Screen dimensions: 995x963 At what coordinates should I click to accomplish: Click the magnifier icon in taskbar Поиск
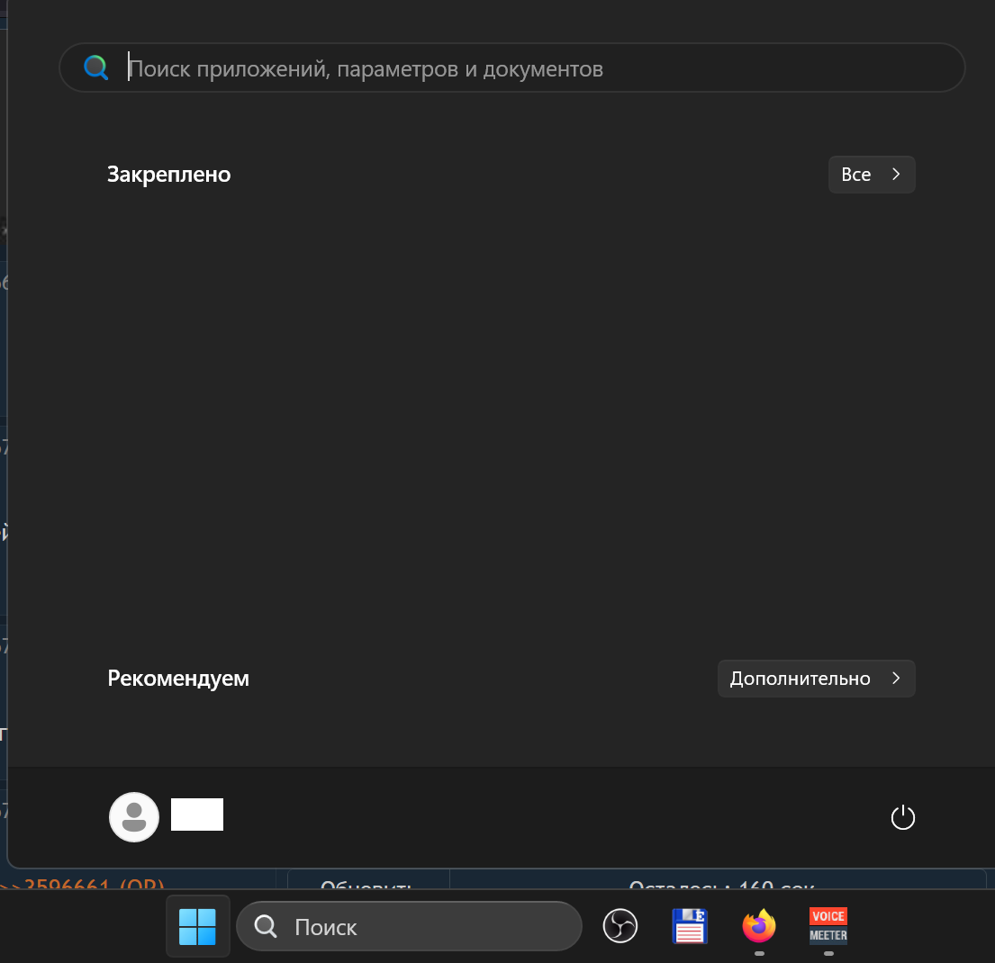pos(266,926)
